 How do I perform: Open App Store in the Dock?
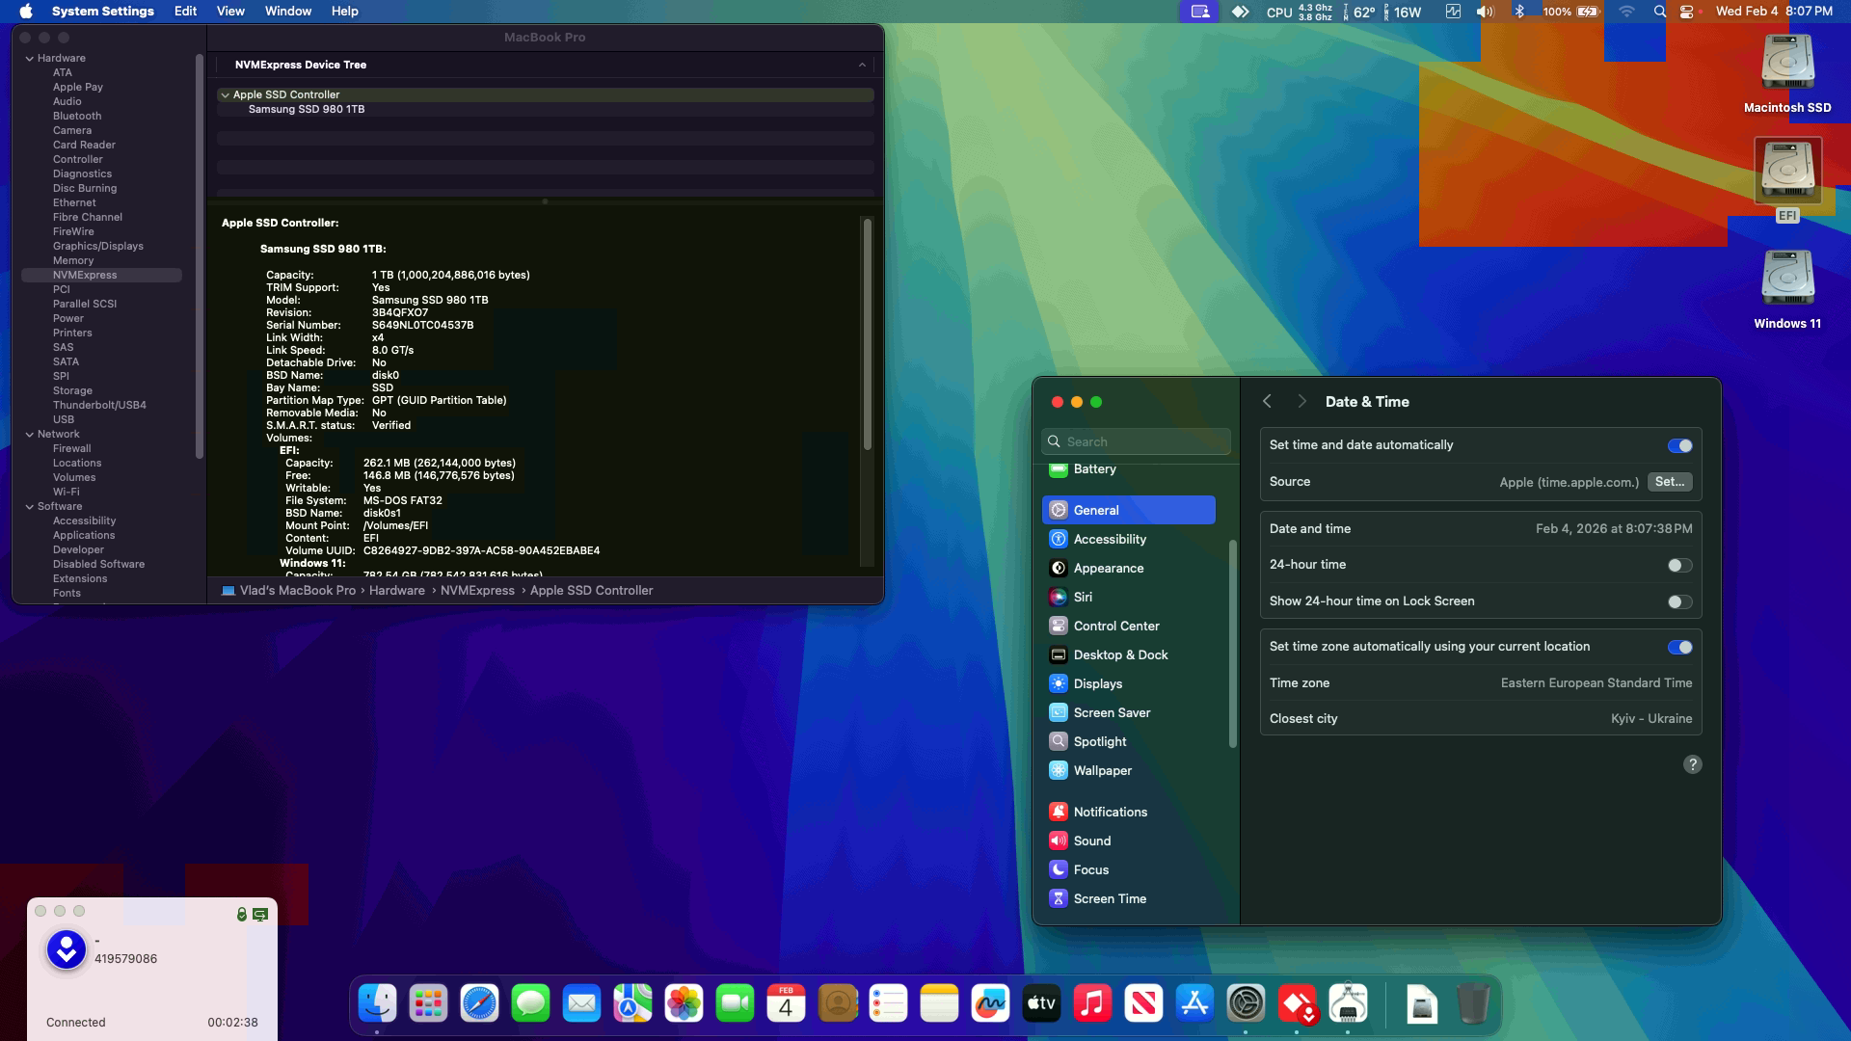click(1194, 1003)
